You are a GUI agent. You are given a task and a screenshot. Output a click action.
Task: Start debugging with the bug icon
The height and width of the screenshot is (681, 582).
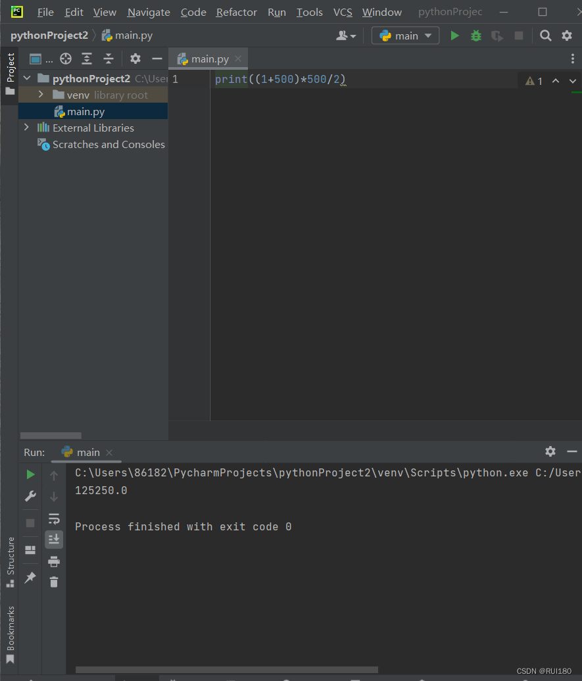476,36
